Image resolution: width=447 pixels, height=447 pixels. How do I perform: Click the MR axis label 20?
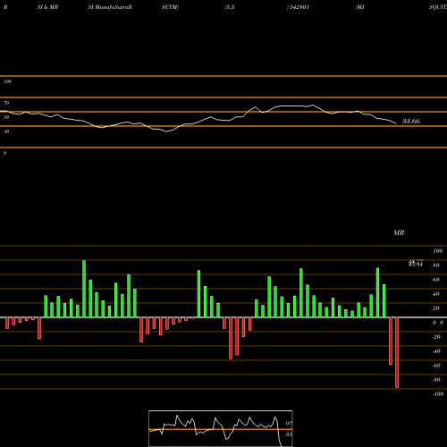click(436, 308)
